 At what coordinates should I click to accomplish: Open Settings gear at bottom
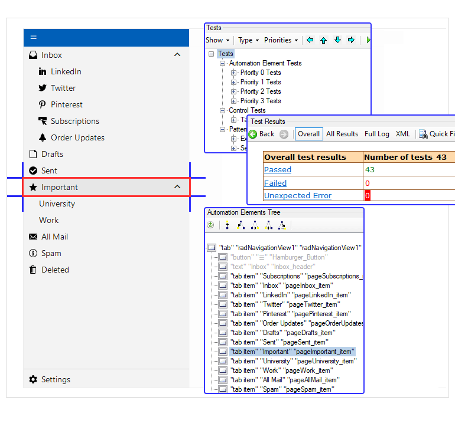click(x=33, y=379)
